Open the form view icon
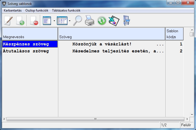 tap(47, 21)
